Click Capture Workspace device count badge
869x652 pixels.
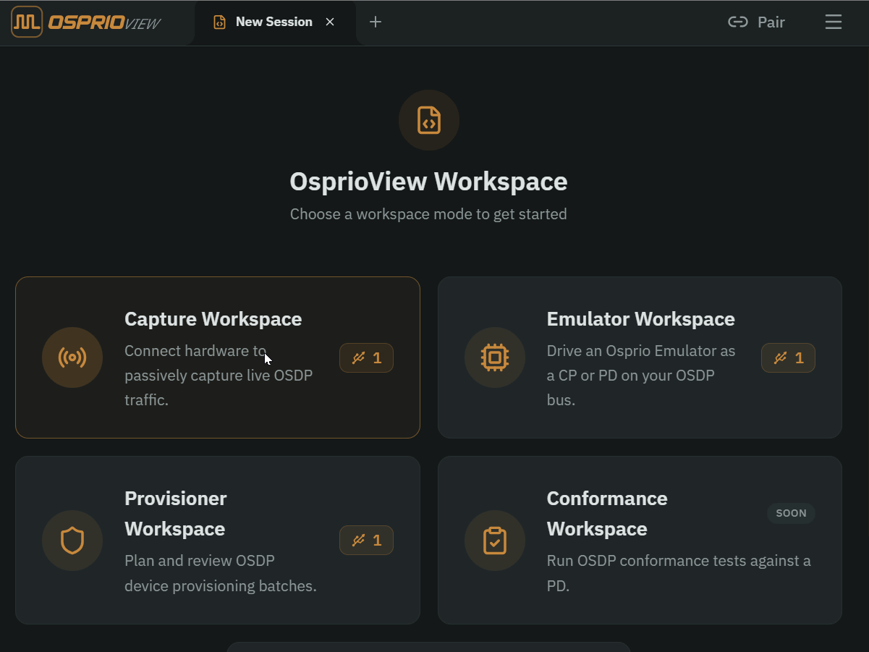click(x=366, y=357)
